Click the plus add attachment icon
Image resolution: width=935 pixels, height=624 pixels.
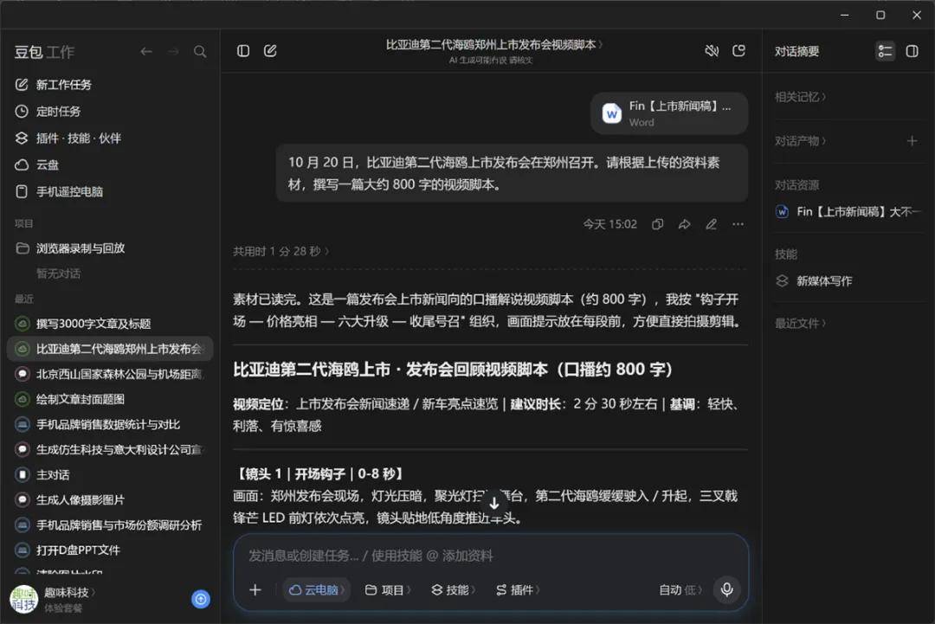pyautogui.click(x=255, y=590)
